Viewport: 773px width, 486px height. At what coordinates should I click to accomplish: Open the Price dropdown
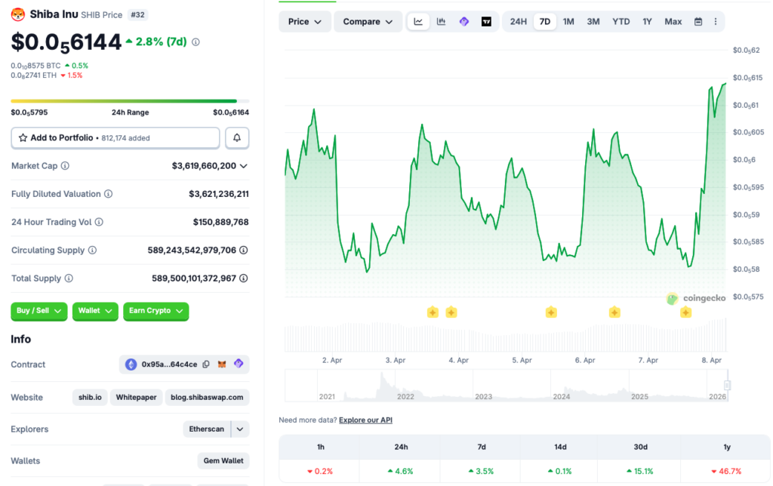click(304, 21)
